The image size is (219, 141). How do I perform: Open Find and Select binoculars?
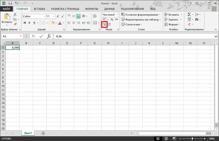(x=197, y=19)
